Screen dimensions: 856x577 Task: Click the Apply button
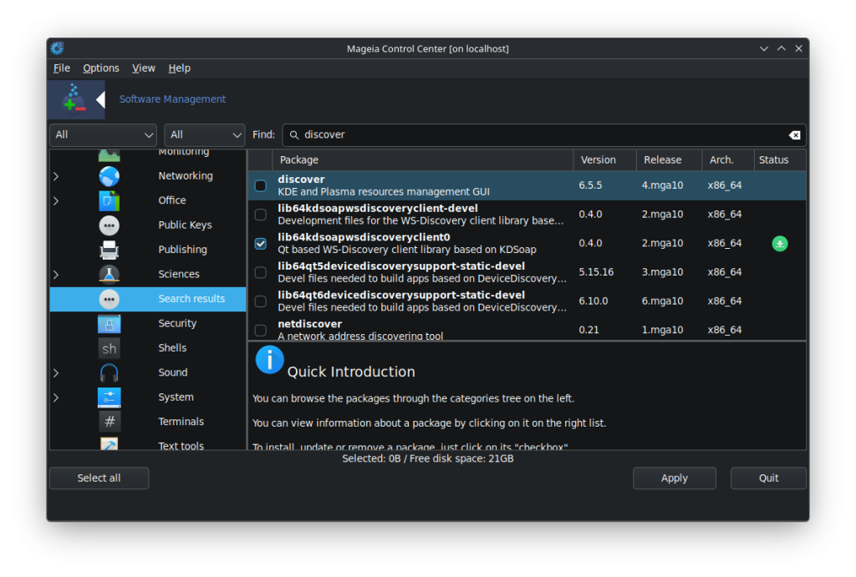coord(675,478)
